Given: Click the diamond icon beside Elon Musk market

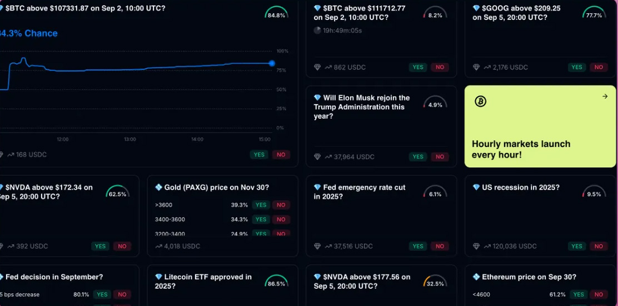Looking at the screenshot, I should click(317, 98).
